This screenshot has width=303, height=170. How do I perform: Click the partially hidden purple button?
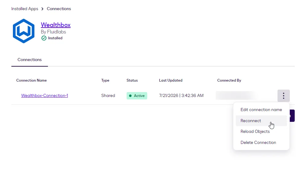292,116
